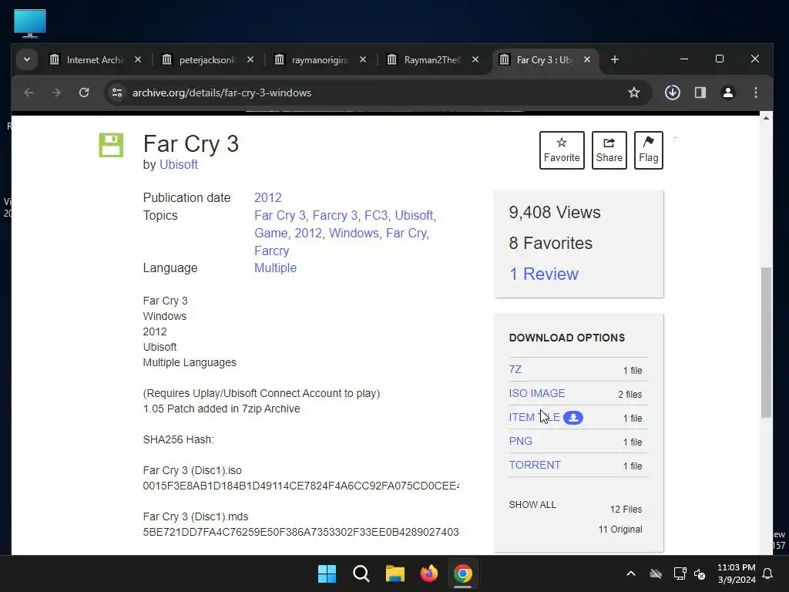Click the 11 Original files text

pos(620,529)
